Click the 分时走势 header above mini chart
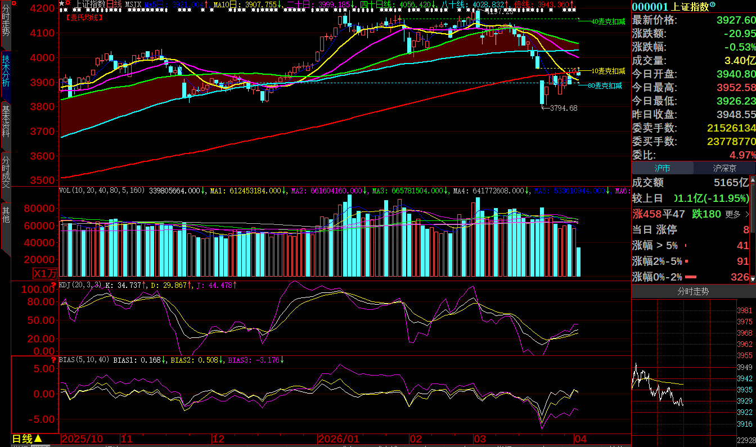 pos(693,292)
